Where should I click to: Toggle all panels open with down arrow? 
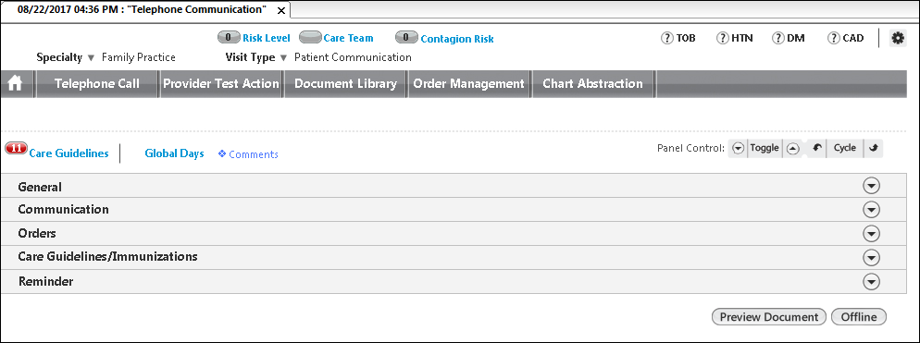coord(739,148)
